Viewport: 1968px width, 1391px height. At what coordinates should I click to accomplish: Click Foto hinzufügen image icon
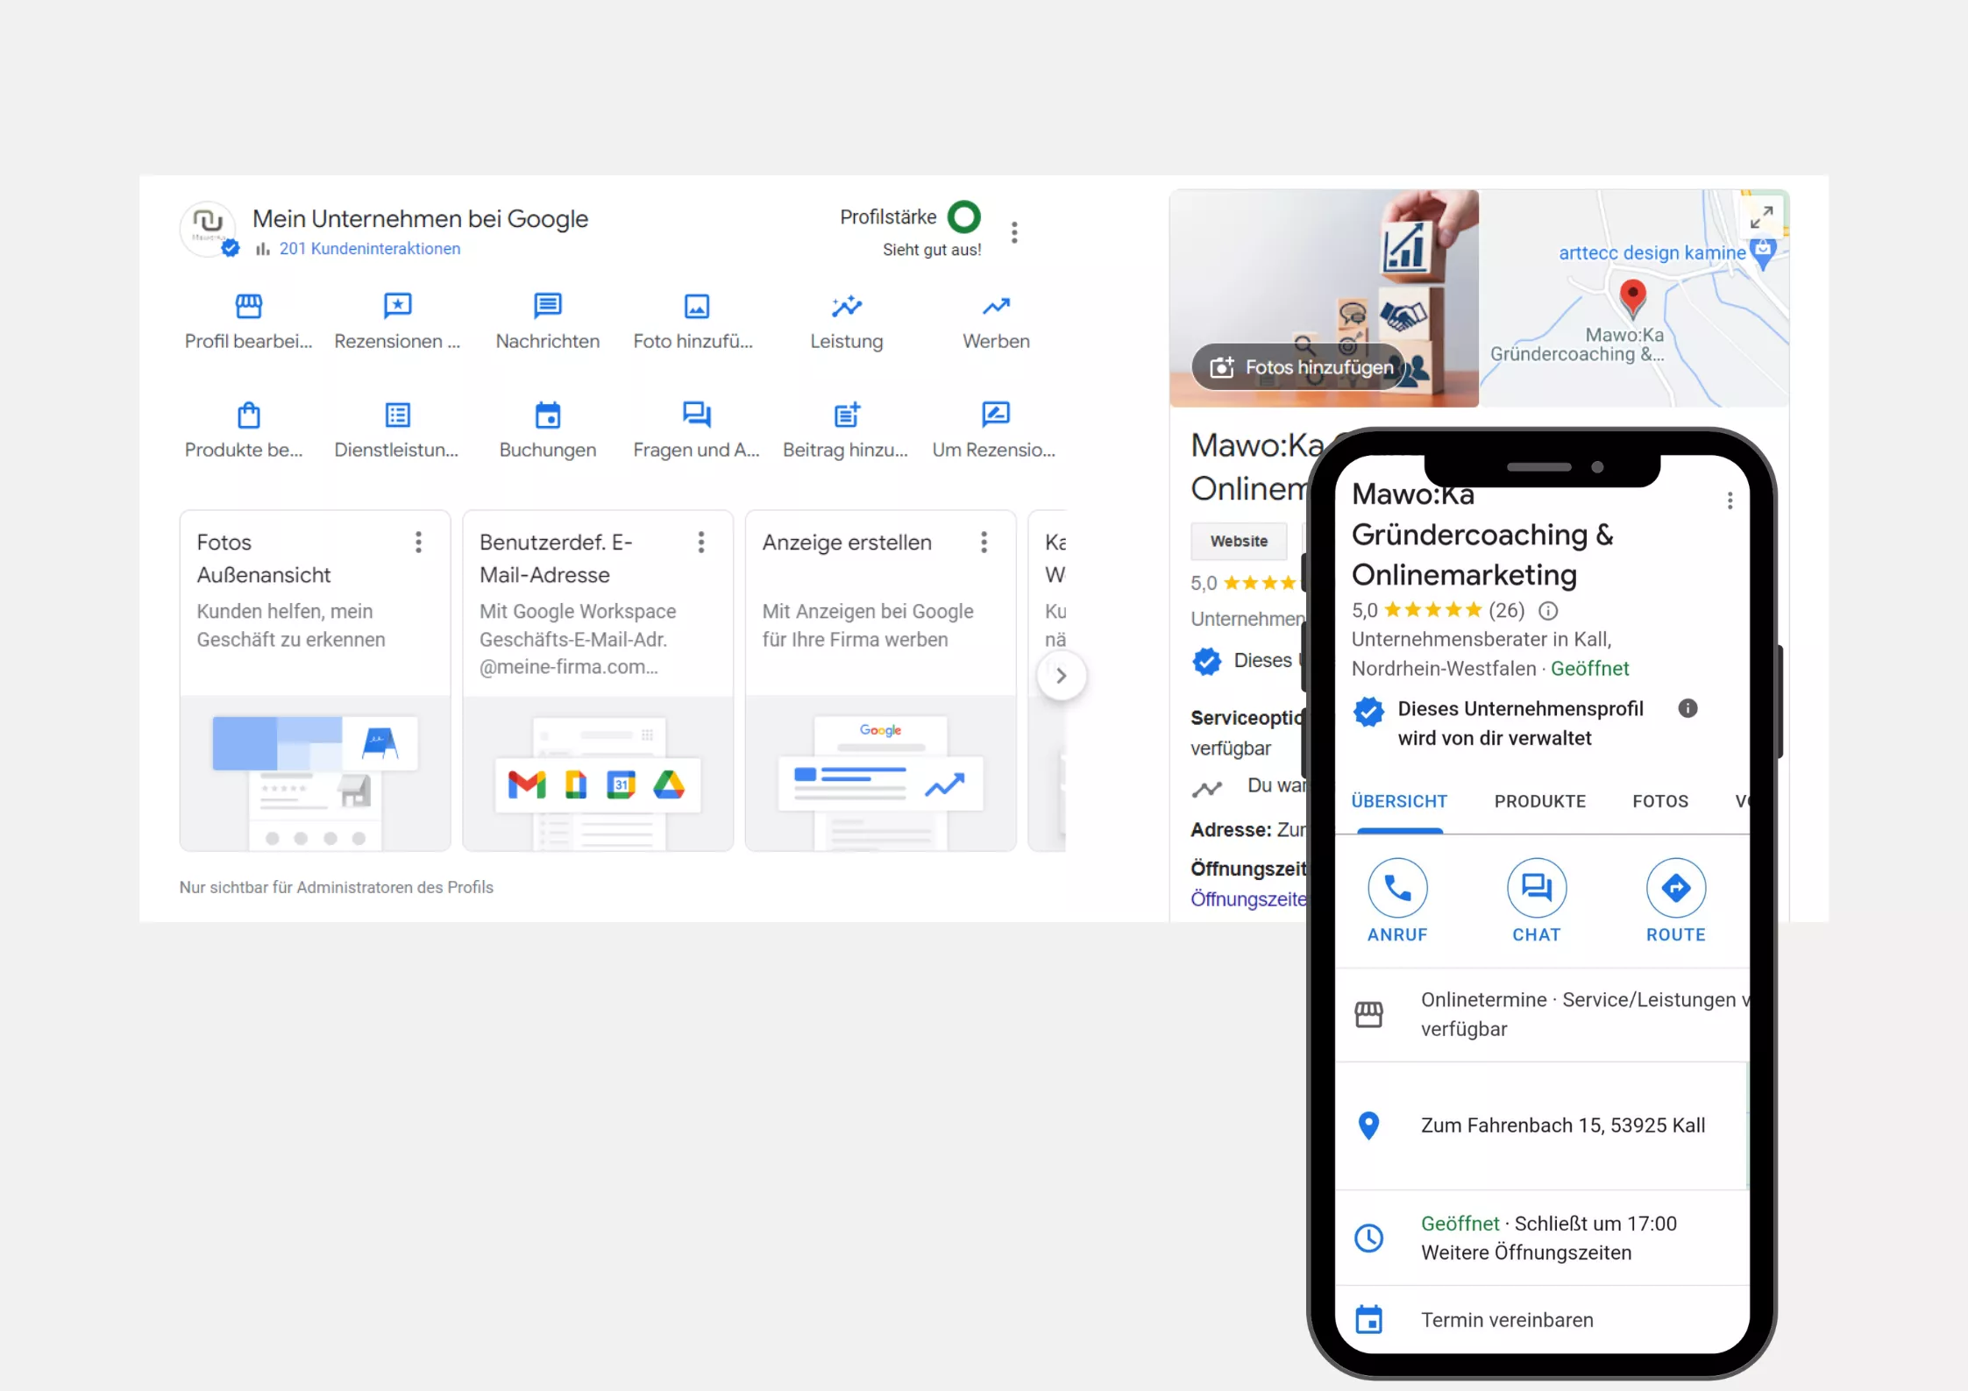pos(697,306)
